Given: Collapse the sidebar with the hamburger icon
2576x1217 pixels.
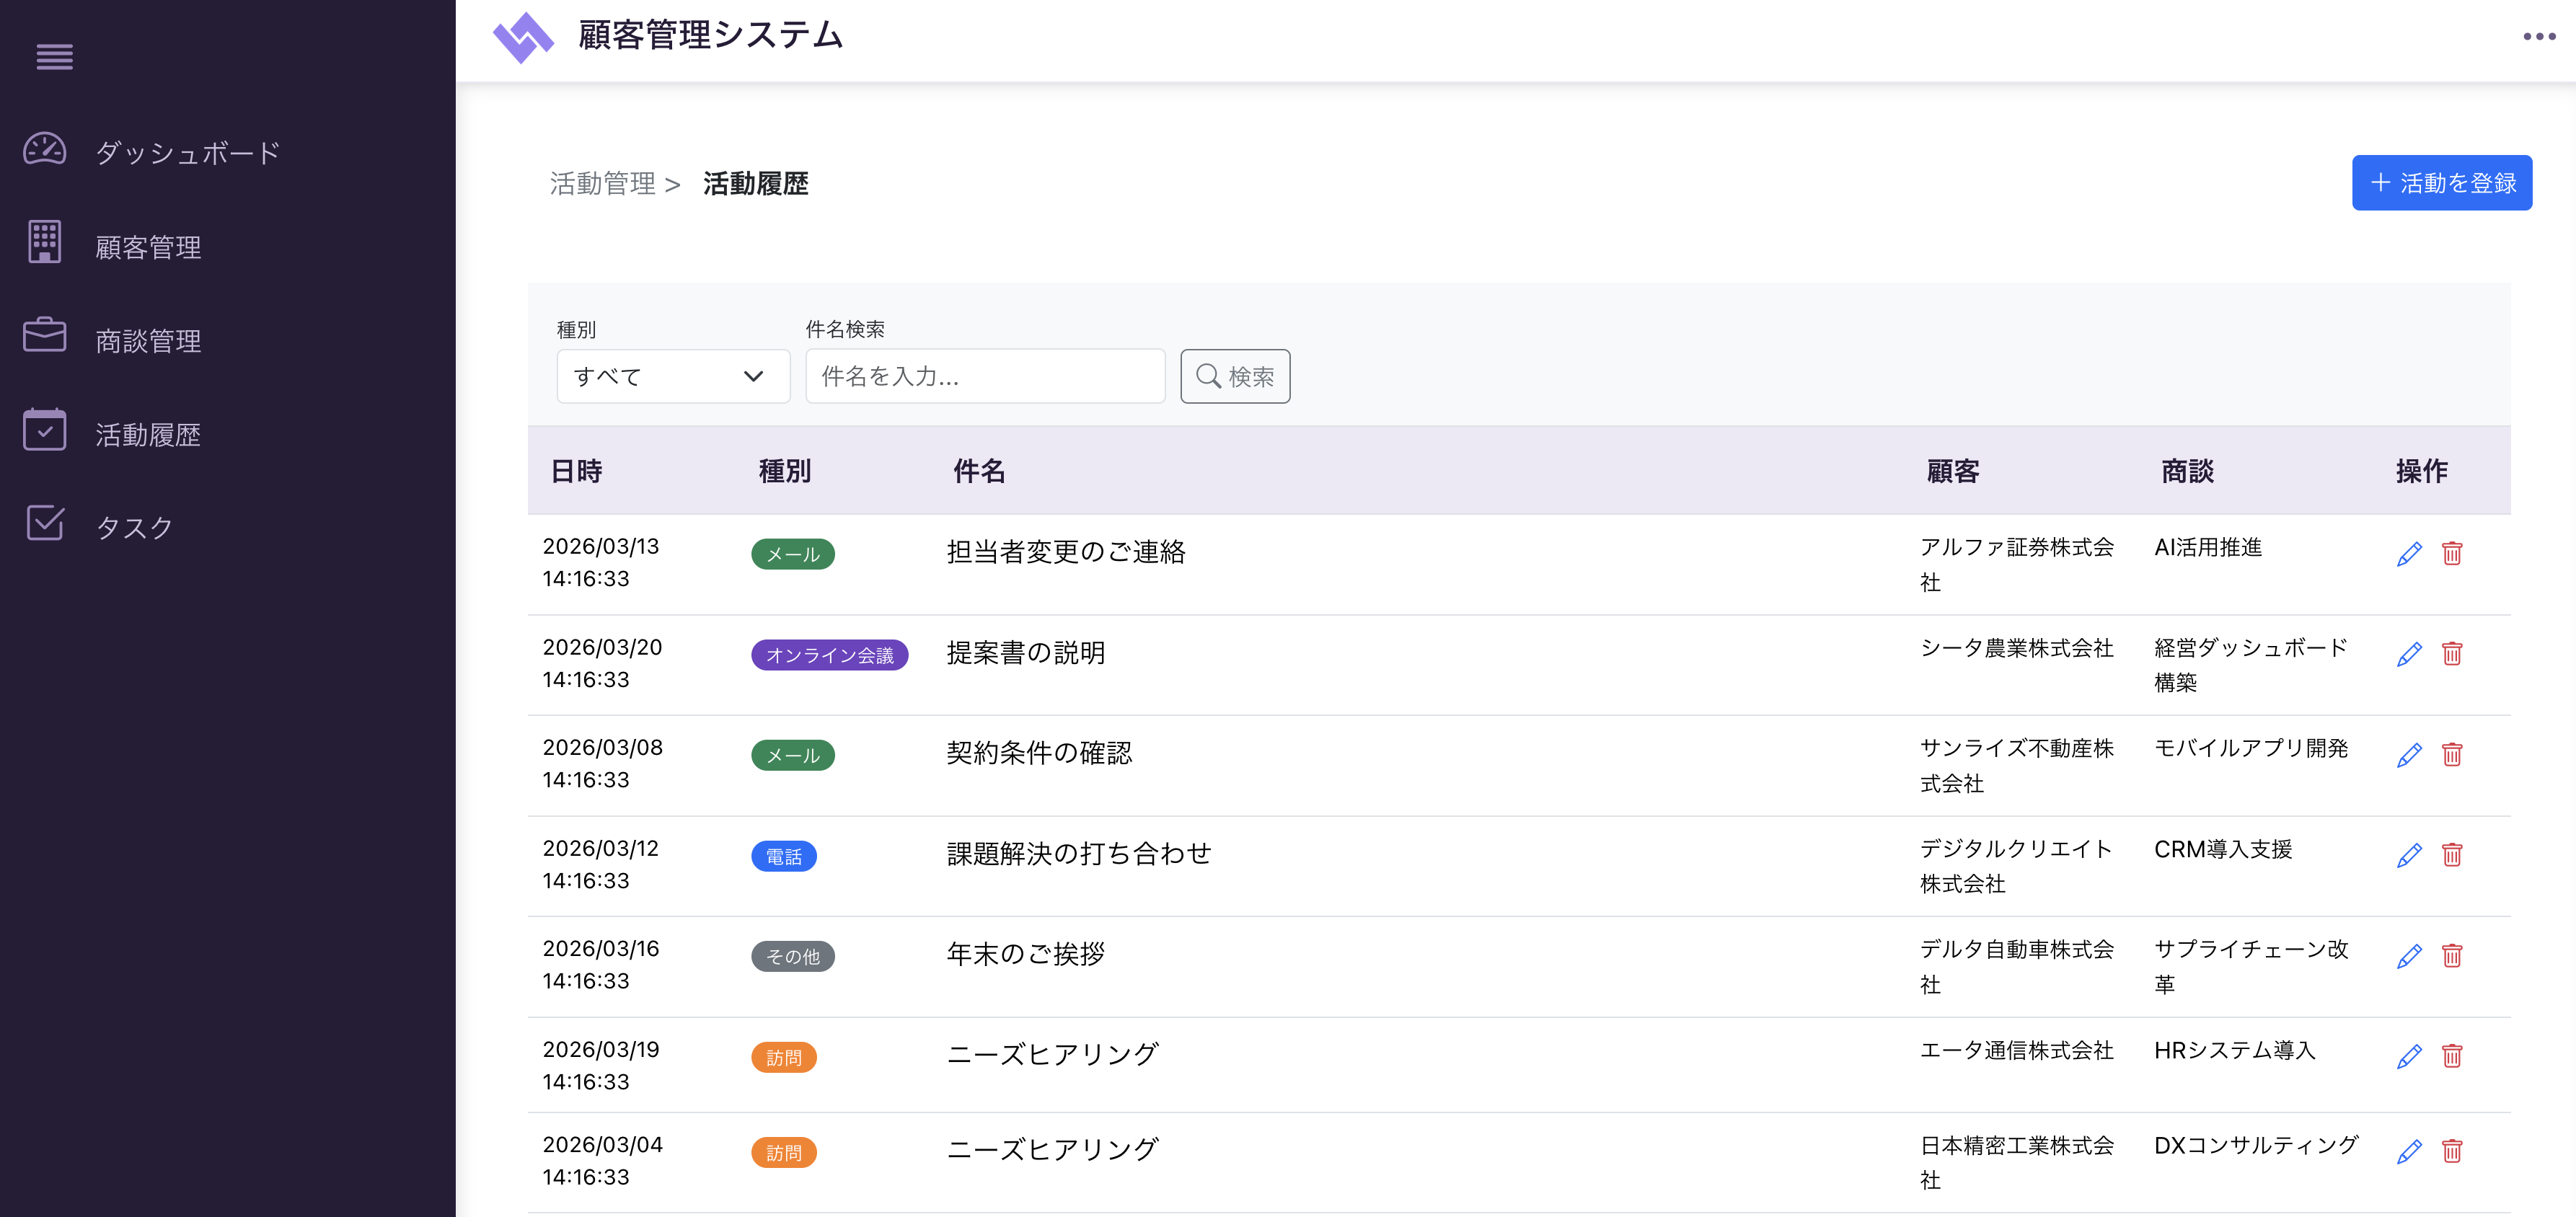Looking at the screenshot, I should (54, 57).
